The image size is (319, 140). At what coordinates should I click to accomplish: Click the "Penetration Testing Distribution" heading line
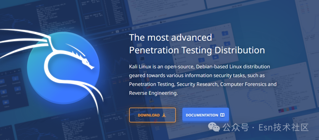[197, 50]
